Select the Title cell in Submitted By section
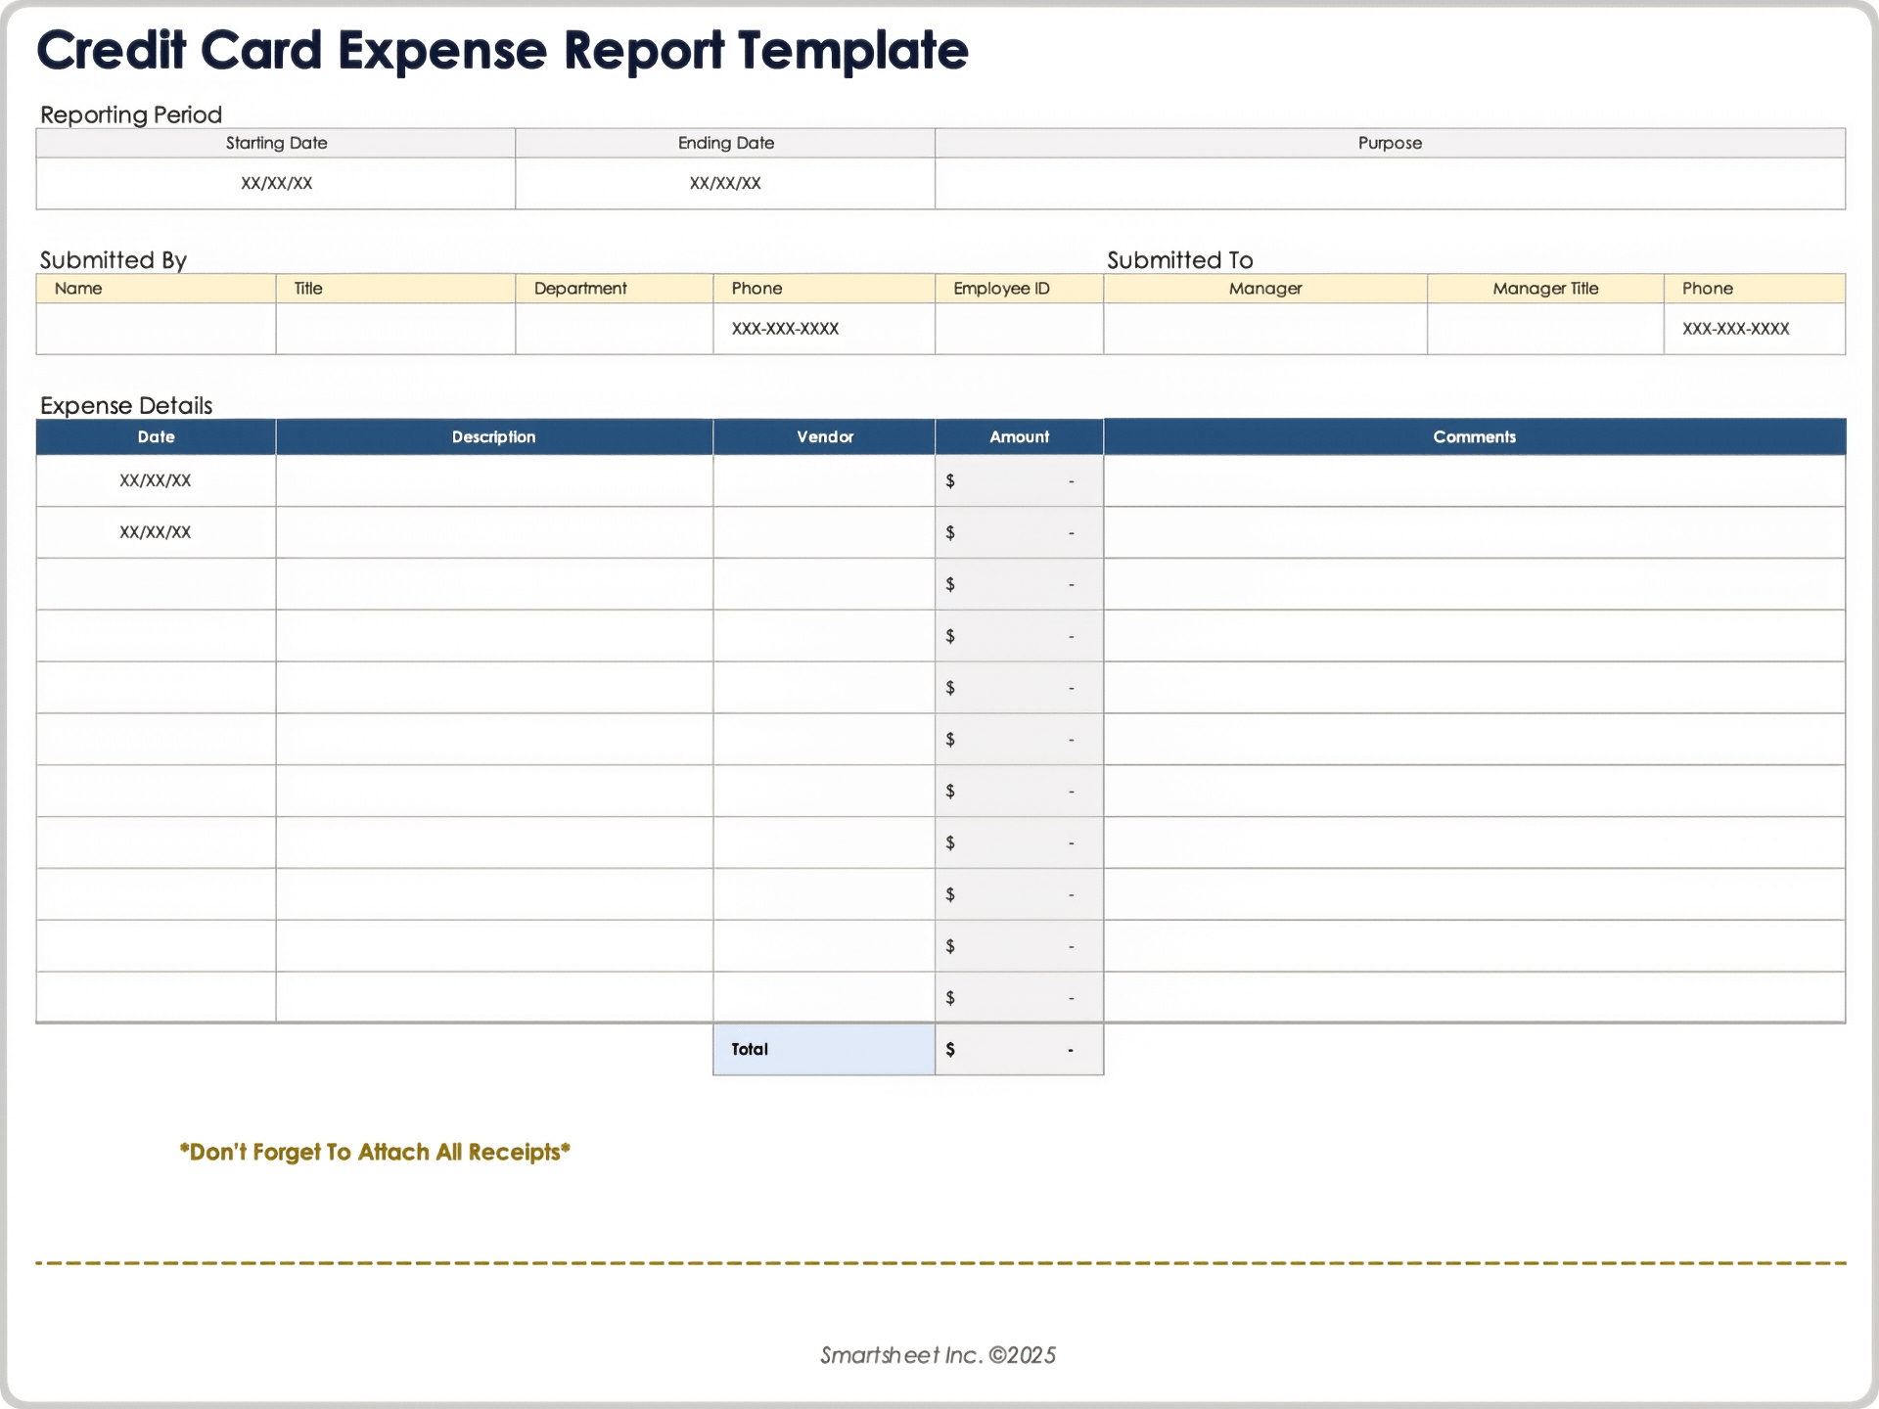The image size is (1879, 1409). click(395, 329)
